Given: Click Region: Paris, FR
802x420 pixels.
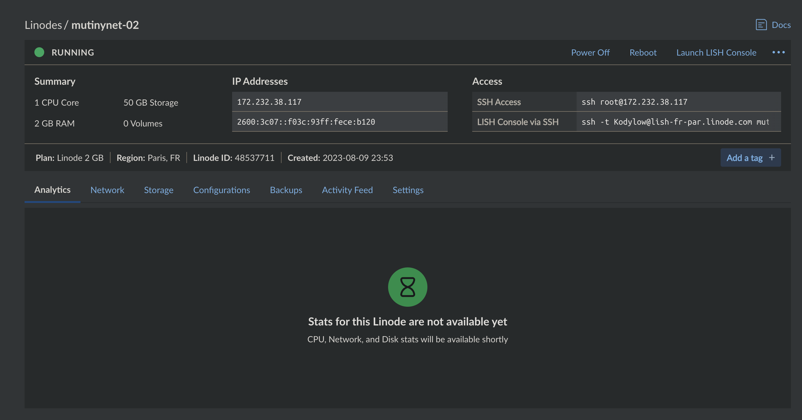Looking at the screenshot, I should click(x=148, y=157).
